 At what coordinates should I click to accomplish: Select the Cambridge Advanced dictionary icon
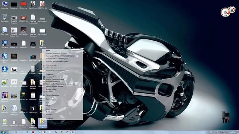click(4, 97)
